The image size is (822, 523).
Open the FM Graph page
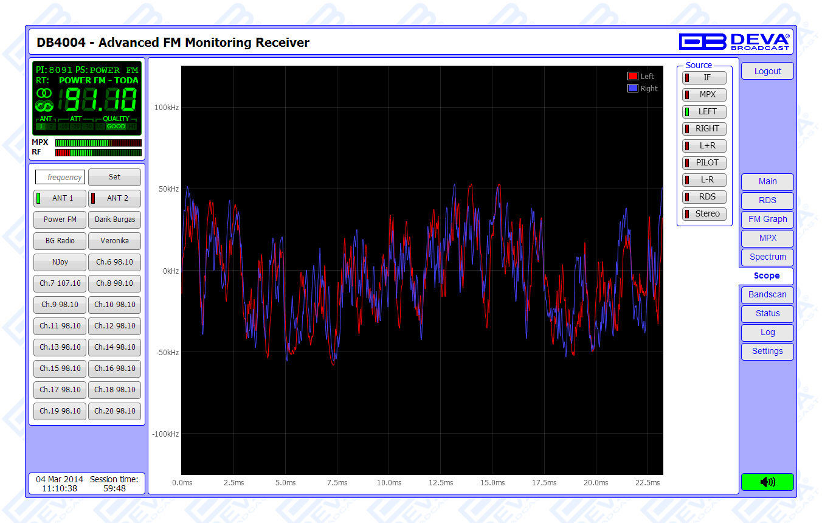tap(767, 220)
